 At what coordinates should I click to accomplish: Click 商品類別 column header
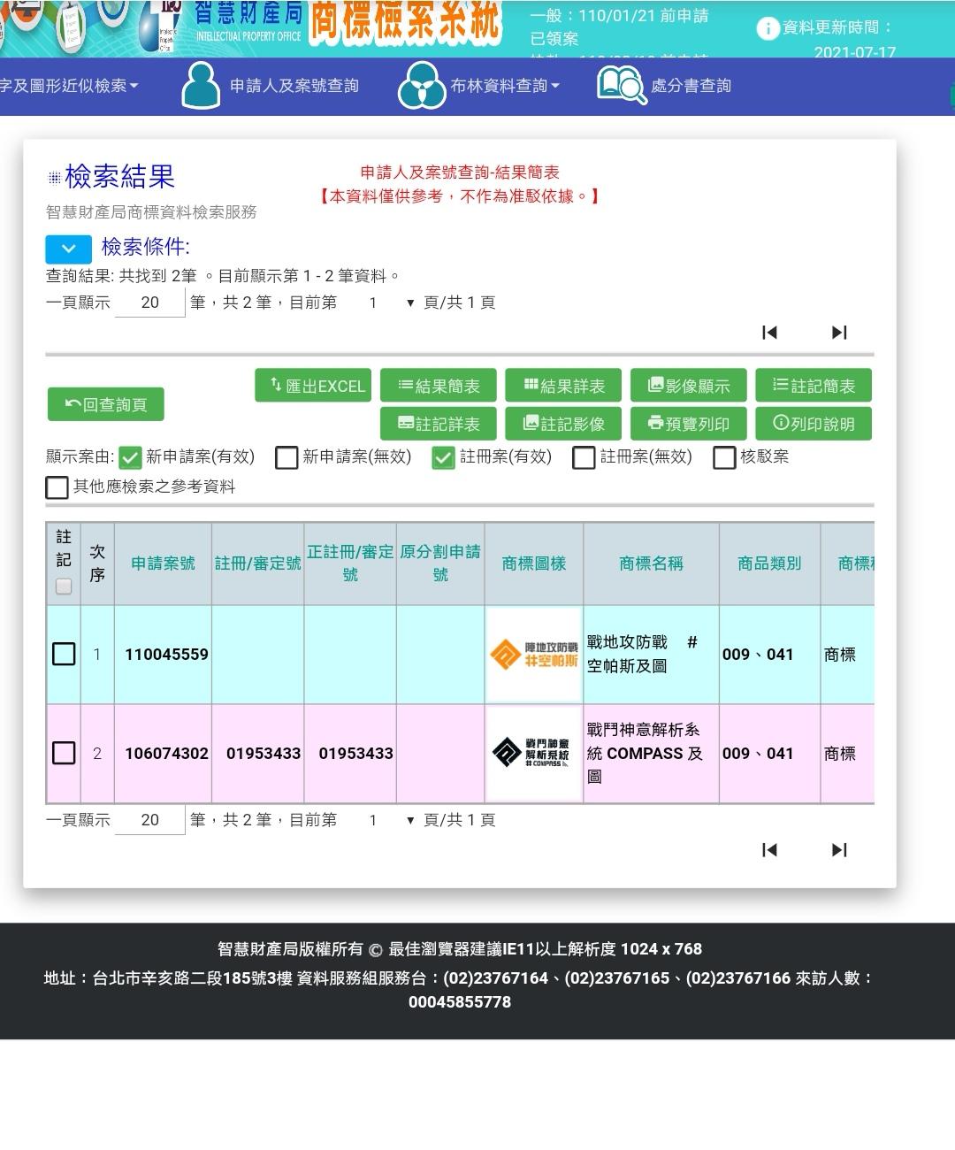pyautogui.click(x=770, y=563)
